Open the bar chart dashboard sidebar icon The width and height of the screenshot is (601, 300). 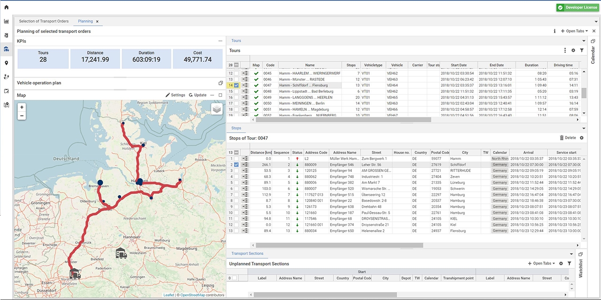[x=7, y=22]
